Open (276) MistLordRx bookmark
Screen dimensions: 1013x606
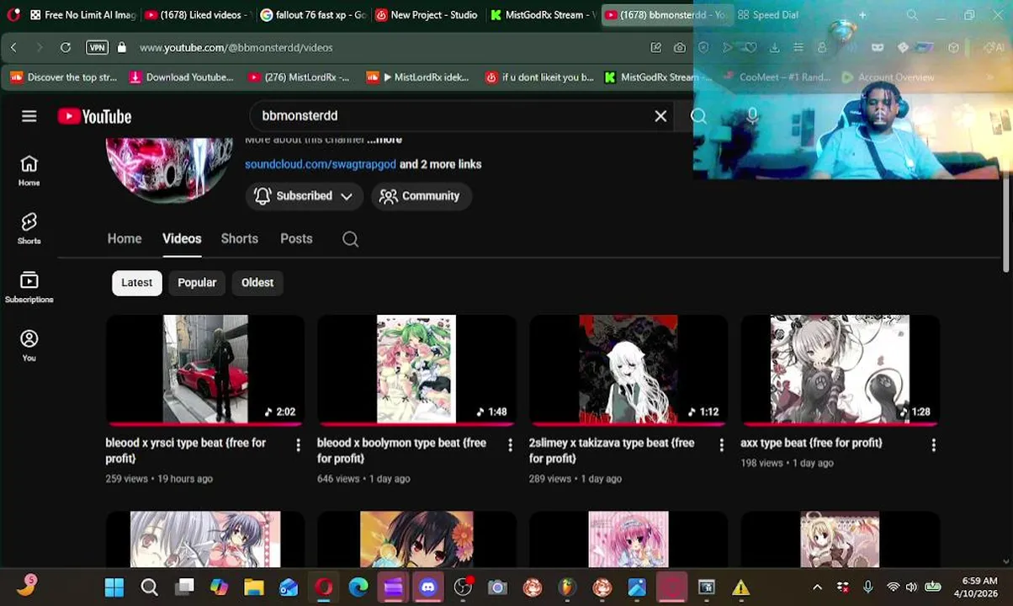click(x=299, y=77)
